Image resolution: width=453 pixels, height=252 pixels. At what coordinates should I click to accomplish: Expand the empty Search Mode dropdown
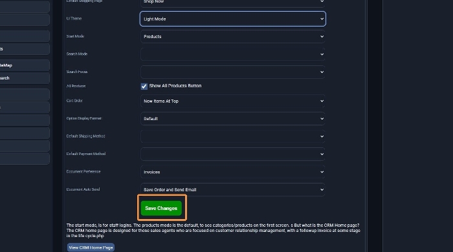pyautogui.click(x=232, y=54)
